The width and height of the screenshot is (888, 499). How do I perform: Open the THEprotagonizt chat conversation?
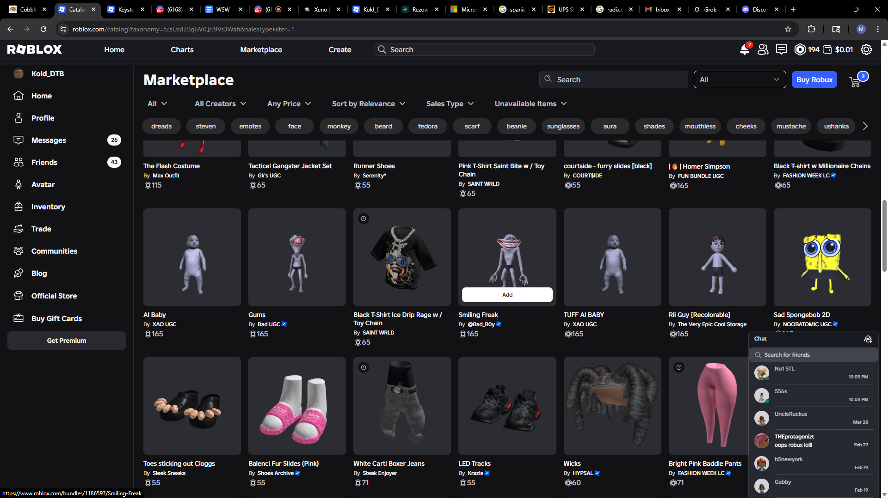tap(814, 441)
